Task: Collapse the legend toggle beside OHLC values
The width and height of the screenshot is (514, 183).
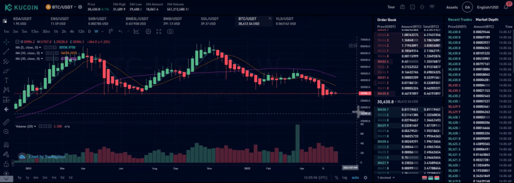Action: point(18,42)
